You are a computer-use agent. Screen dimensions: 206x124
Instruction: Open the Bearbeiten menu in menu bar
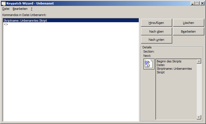(20, 9)
